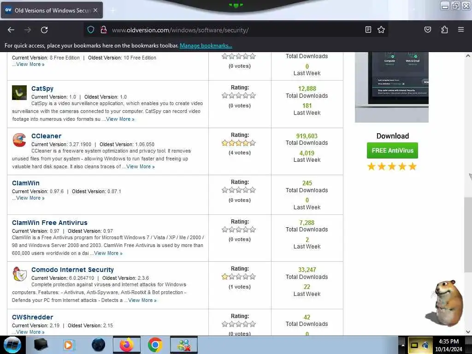
Task: Bookmark this page with the star icon
Action: point(381,29)
